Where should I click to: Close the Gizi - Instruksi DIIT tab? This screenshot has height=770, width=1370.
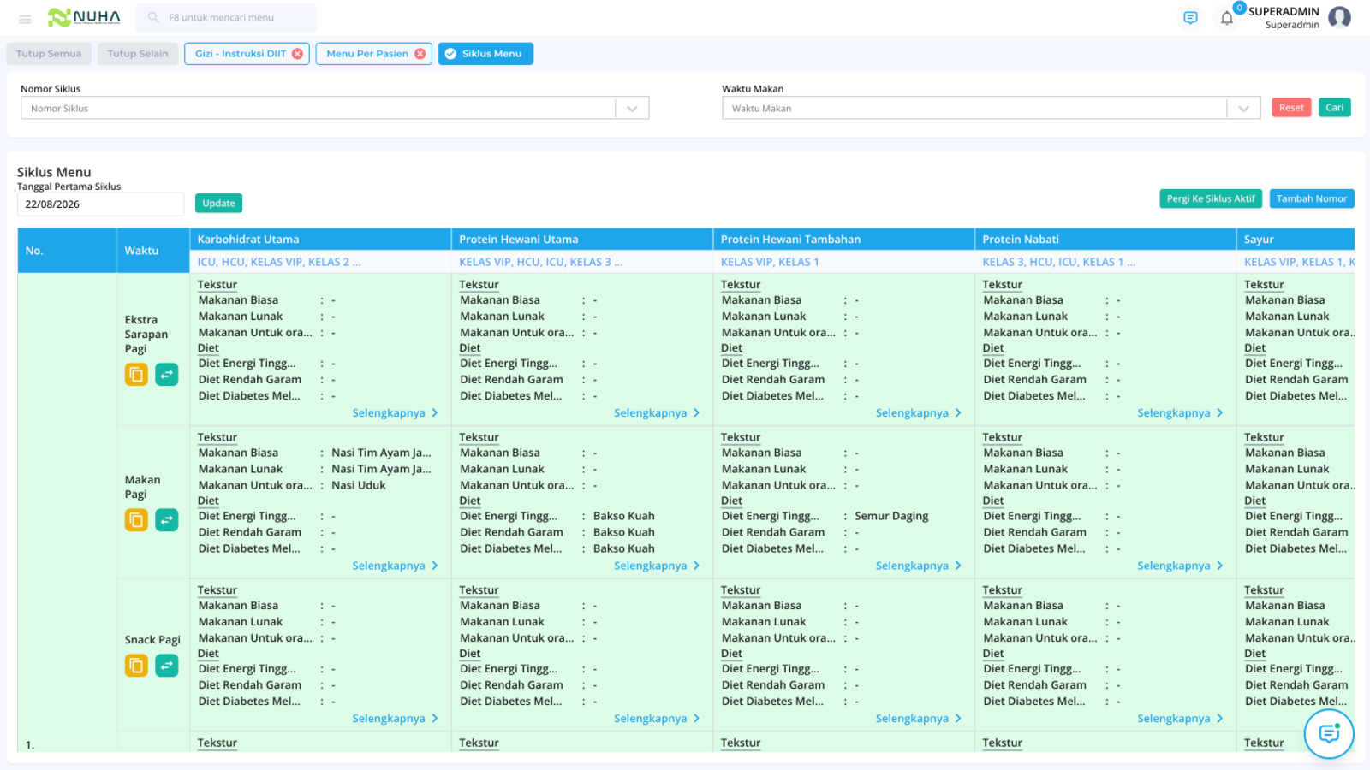pos(297,54)
